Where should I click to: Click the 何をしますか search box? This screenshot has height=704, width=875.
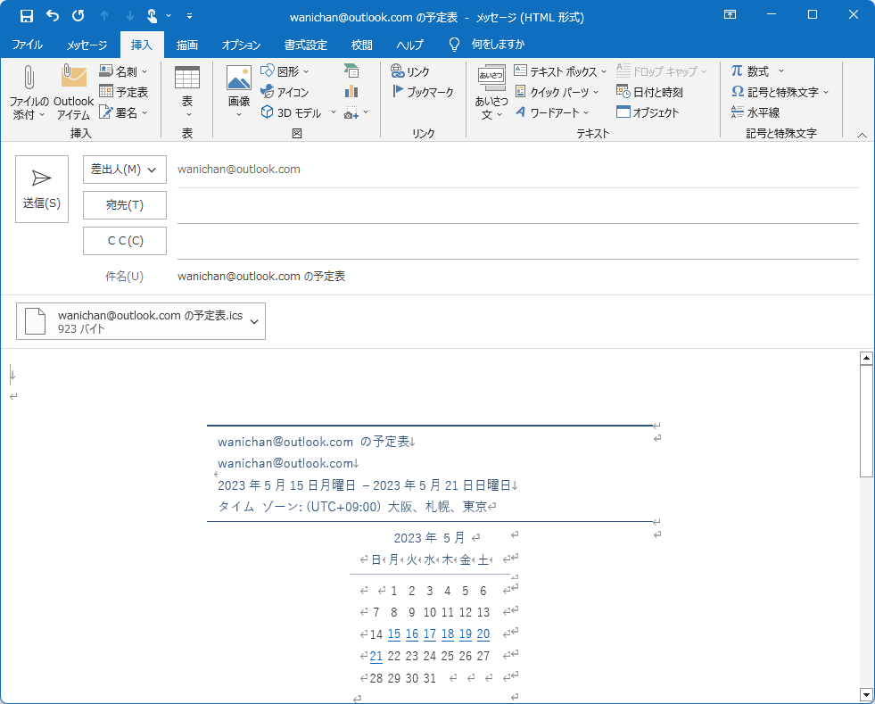click(x=498, y=44)
